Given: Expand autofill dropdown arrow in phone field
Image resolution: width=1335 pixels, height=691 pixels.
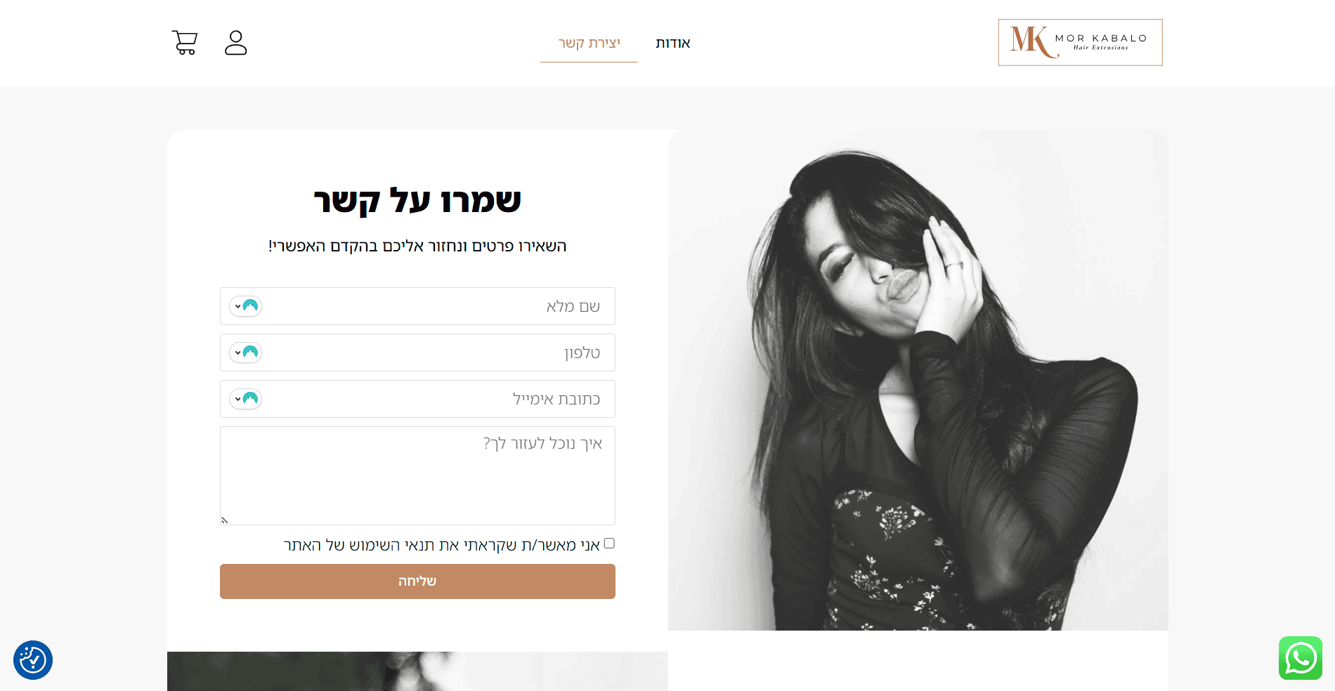Looking at the screenshot, I should 237,353.
